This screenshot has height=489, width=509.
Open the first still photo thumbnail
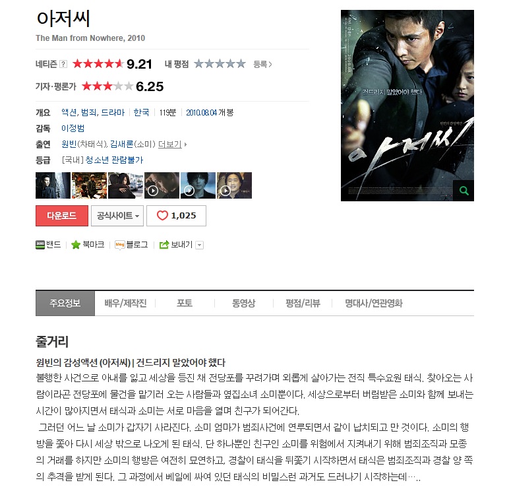[53, 185]
